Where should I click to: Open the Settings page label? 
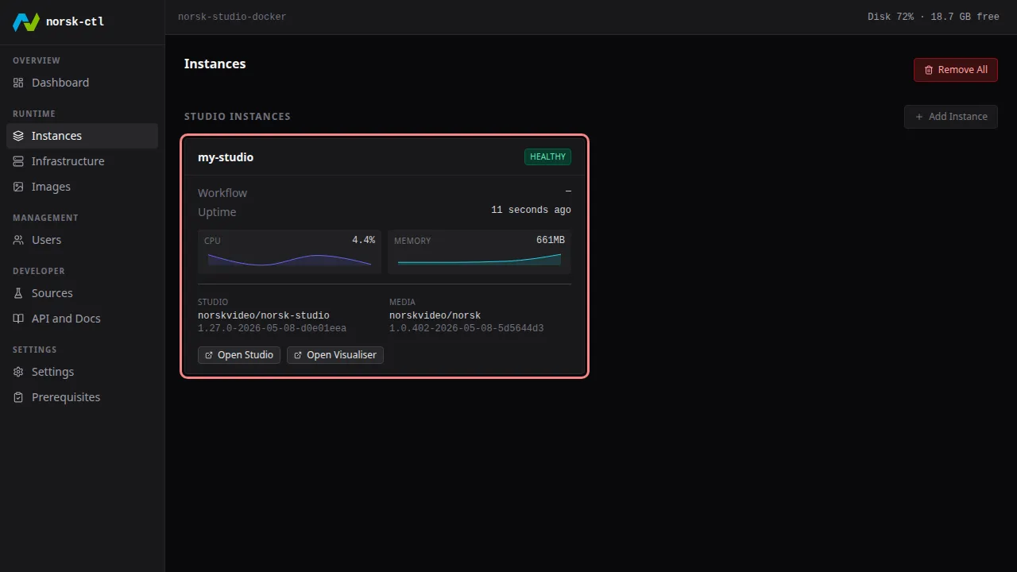pyautogui.click(x=52, y=372)
